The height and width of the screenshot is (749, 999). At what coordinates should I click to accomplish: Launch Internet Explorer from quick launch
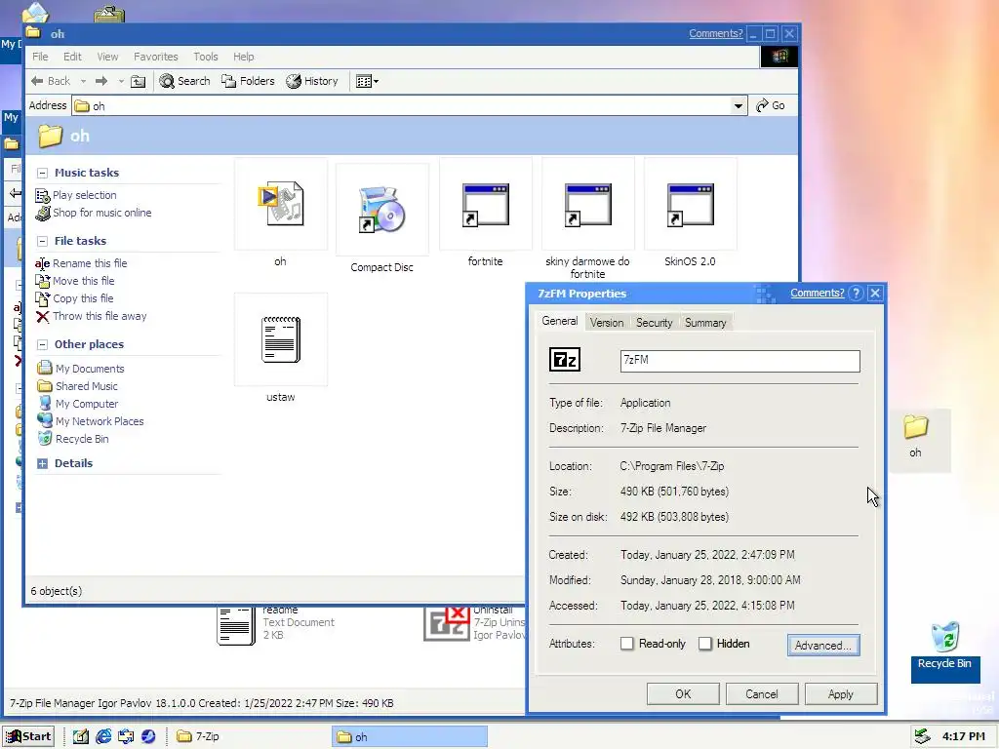coord(103,736)
